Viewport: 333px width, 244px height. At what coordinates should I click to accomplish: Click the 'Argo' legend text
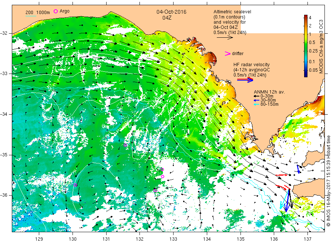pyautogui.click(x=64, y=11)
